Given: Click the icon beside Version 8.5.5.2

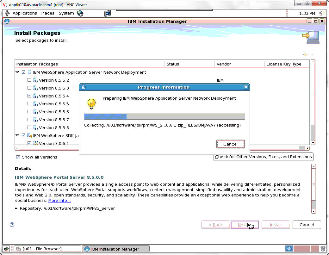Looking at the screenshot, I should pos(35,80).
